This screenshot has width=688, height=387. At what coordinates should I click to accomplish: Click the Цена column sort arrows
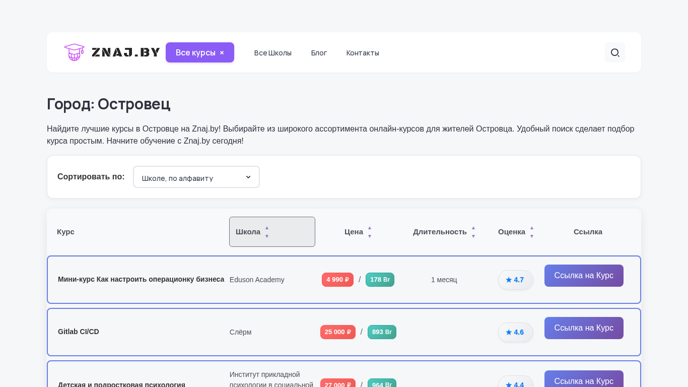click(370, 232)
